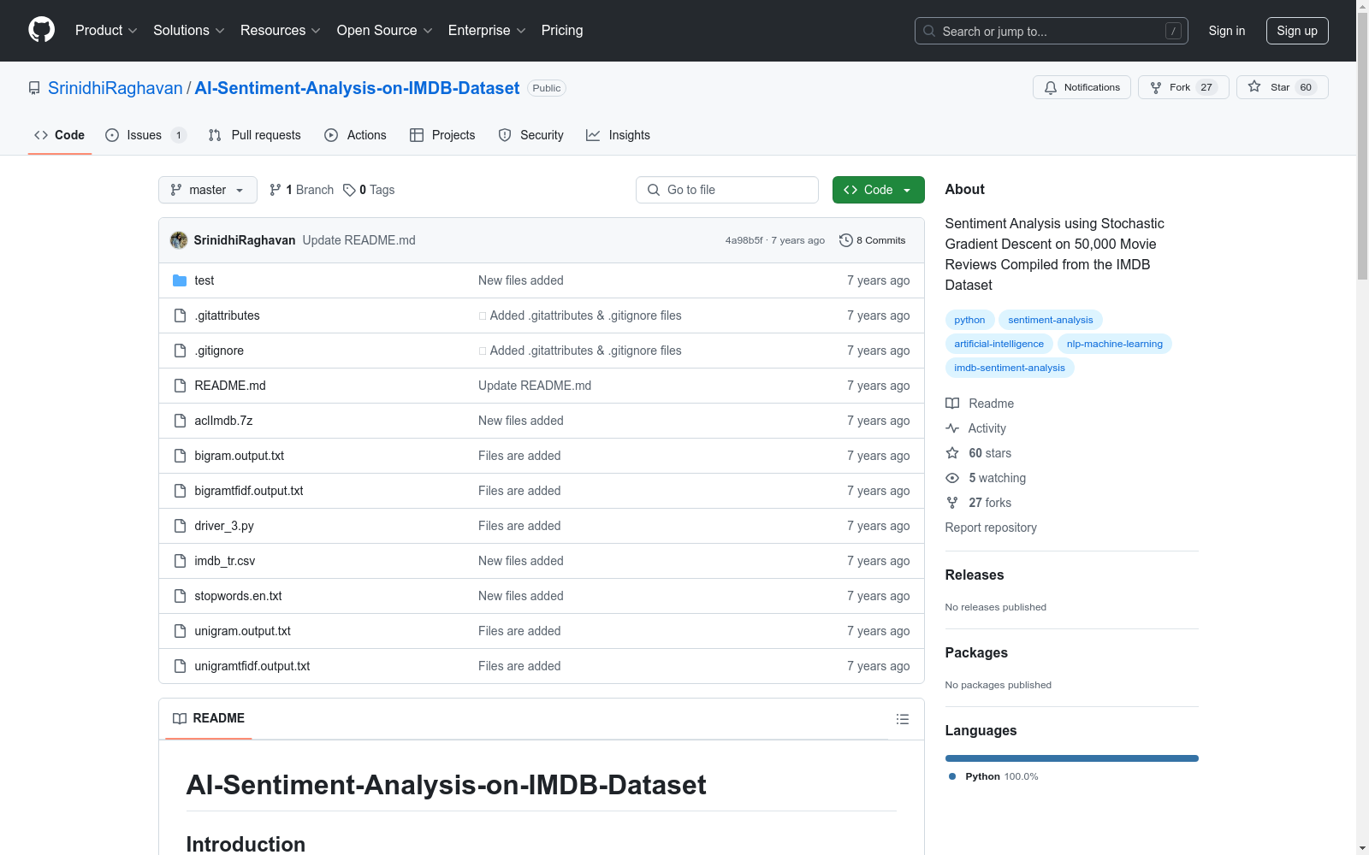The width and height of the screenshot is (1369, 855).
Task: Open the README outline list icon
Action: (x=903, y=719)
